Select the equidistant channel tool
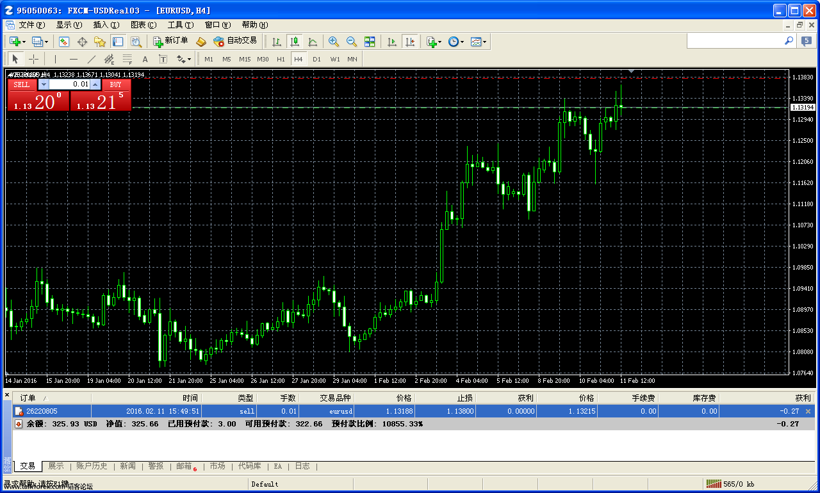This screenshot has height=493, width=820. tap(109, 59)
